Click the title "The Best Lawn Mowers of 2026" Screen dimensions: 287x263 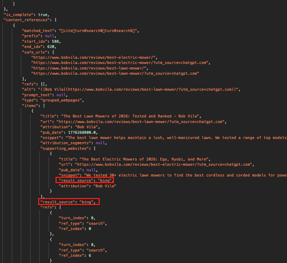131,116
